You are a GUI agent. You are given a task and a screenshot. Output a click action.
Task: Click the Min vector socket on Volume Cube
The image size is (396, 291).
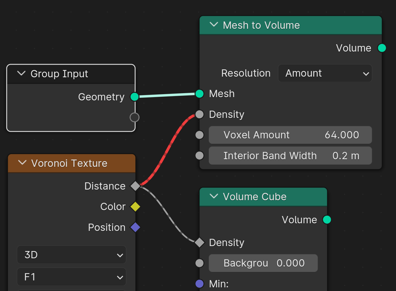pyautogui.click(x=200, y=284)
